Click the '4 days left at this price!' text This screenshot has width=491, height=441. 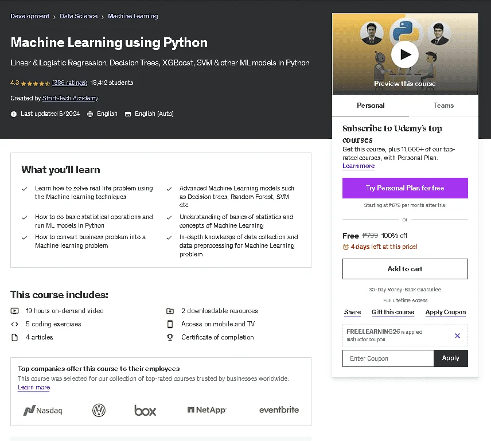[384, 247]
